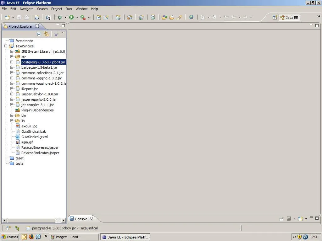Viewport: 322px width, 241px height.
Task: Toggle Link with Editor in Project Explorer
Action: 46,34
